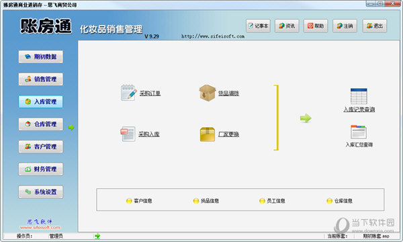Open the 帮助 help button
Viewport: 403px width, 242px height.
pyautogui.click(x=316, y=26)
